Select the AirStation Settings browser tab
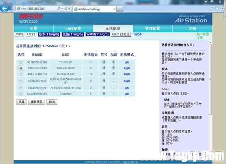 pyautogui.click(x=94, y=9)
